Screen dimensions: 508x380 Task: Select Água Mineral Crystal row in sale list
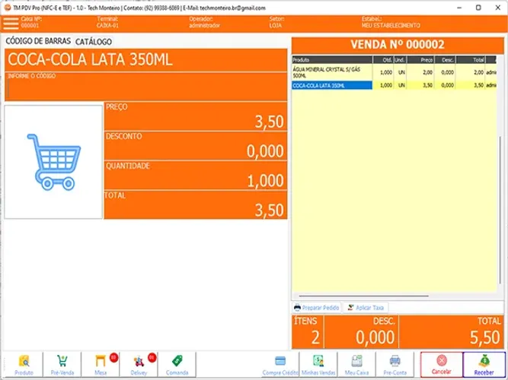click(394, 72)
